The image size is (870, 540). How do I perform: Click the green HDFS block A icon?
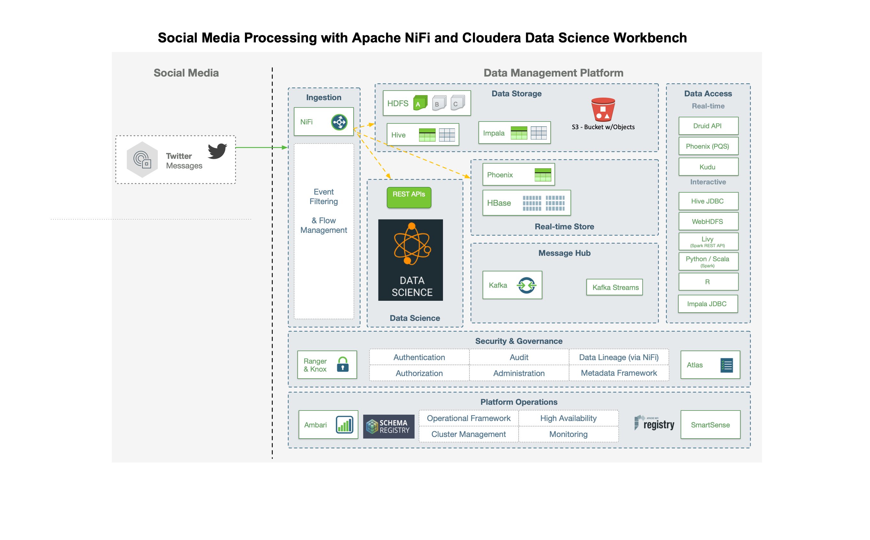(x=420, y=103)
